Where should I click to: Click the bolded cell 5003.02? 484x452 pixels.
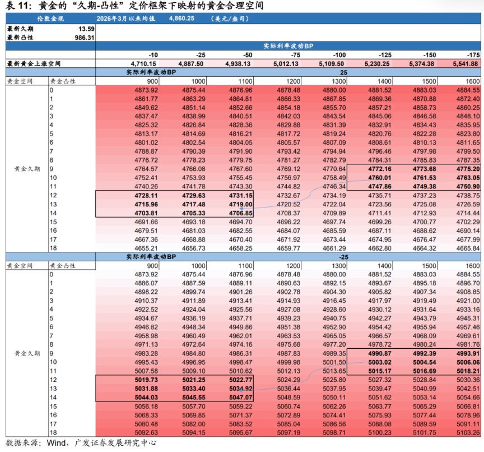click(379, 362)
